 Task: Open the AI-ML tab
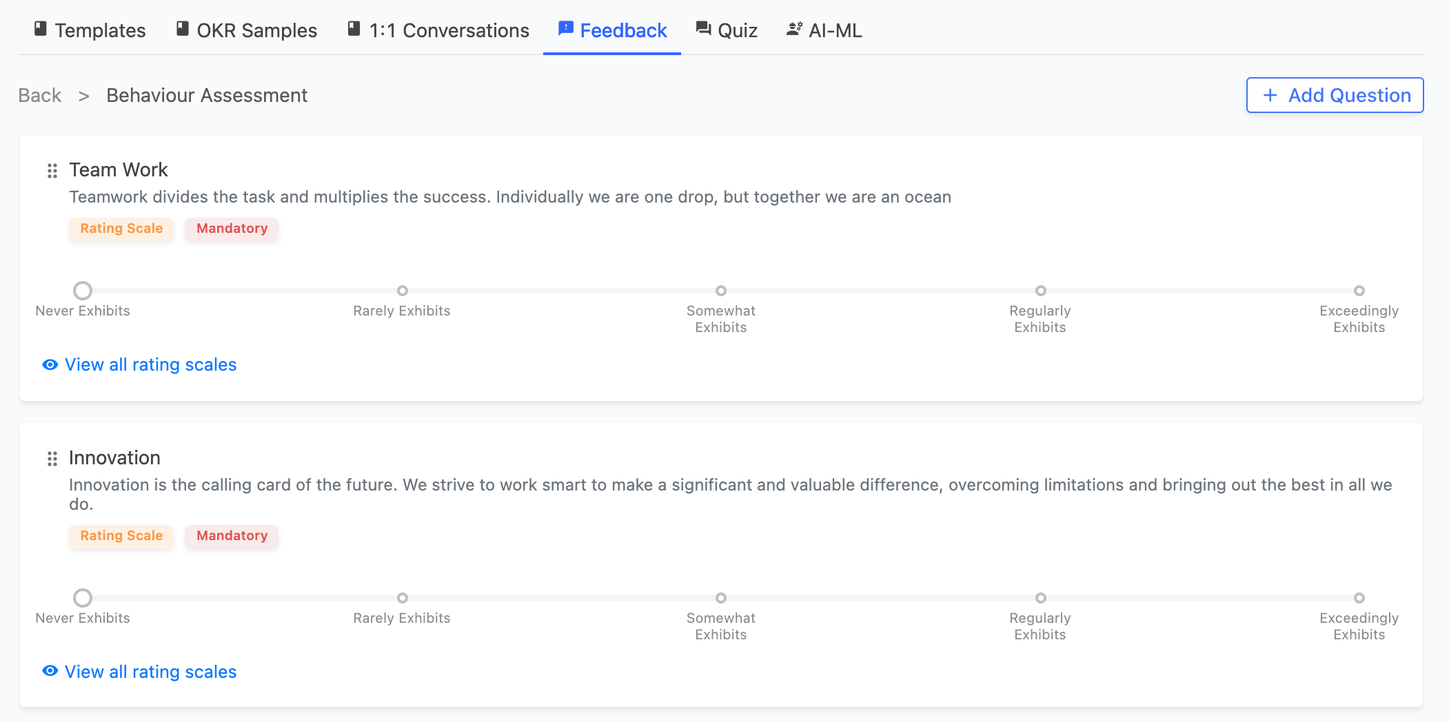click(x=824, y=30)
